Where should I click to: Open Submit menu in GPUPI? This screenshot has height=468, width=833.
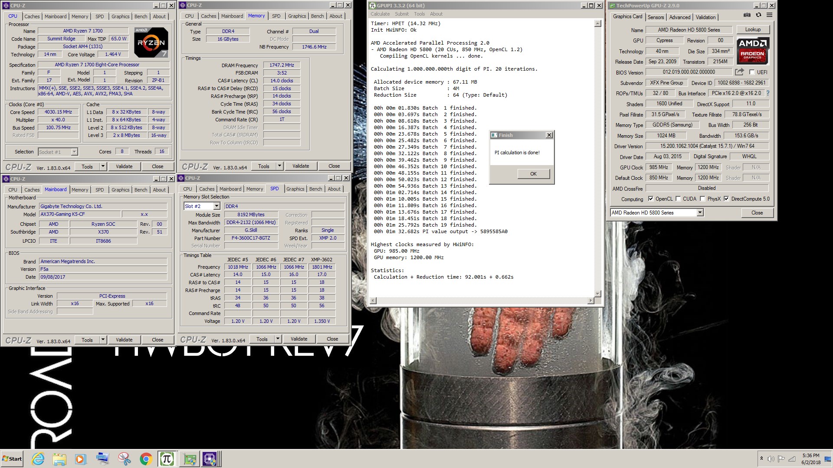[402, 14]
